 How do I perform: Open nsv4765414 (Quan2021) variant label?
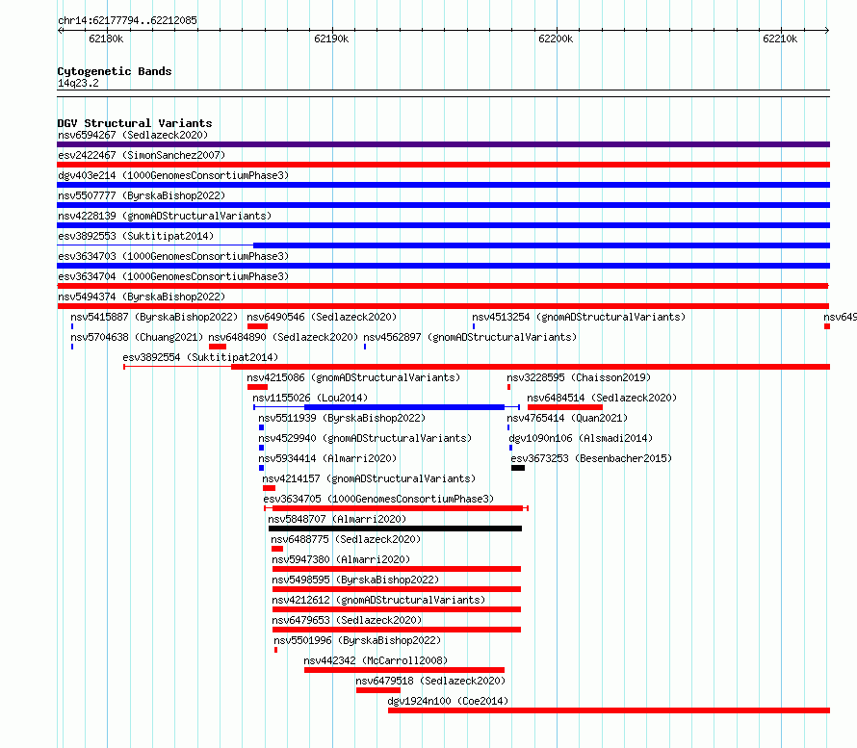pyautogui.click(x=567, y=418)
